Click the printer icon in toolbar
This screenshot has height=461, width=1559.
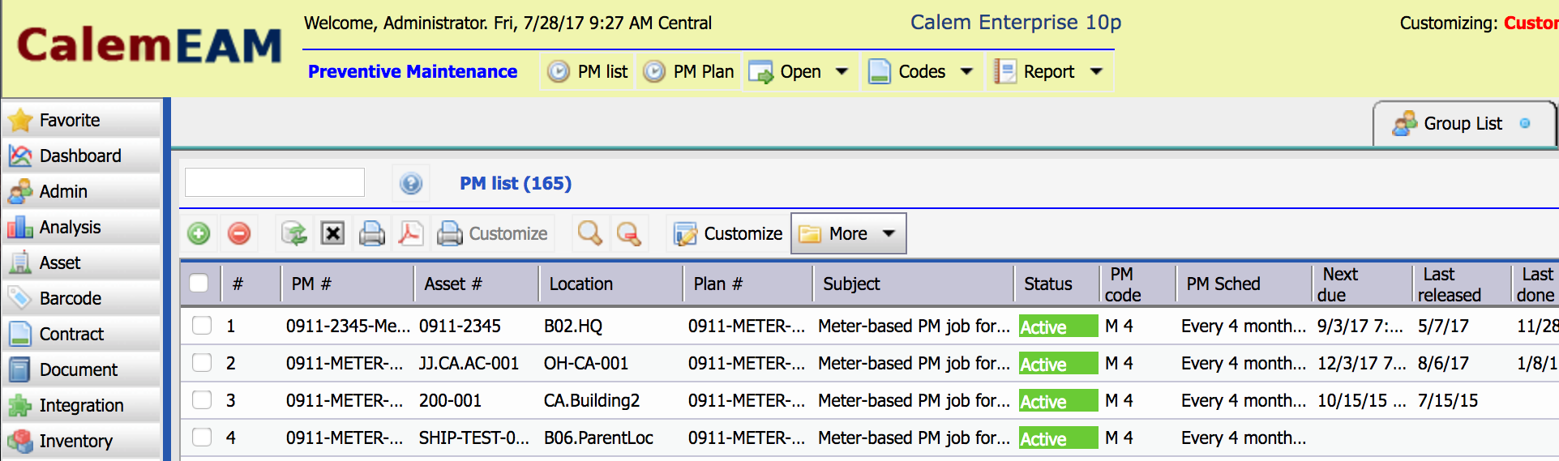point(372,233)
